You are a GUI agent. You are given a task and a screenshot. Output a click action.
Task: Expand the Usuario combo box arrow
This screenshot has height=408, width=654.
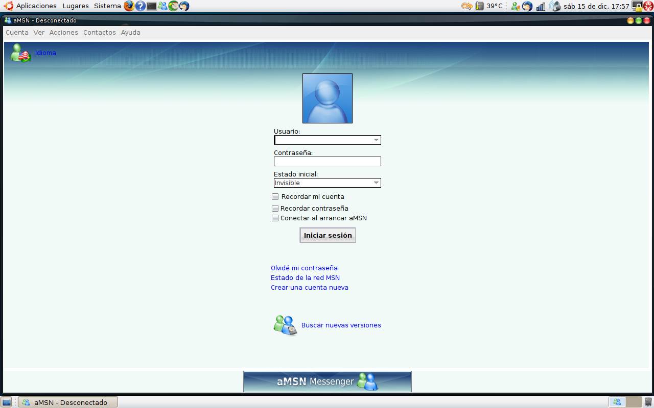click(376, 140)
